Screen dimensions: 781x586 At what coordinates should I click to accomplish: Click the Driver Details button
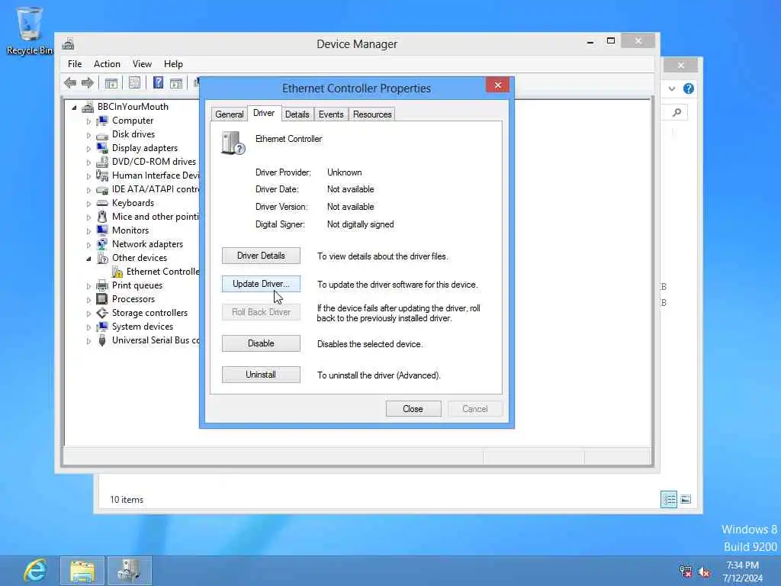261,256
